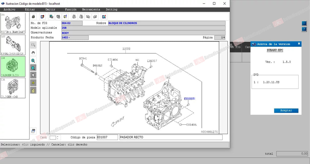Click the Código de pieza field E01007

(x=107, y=137)
